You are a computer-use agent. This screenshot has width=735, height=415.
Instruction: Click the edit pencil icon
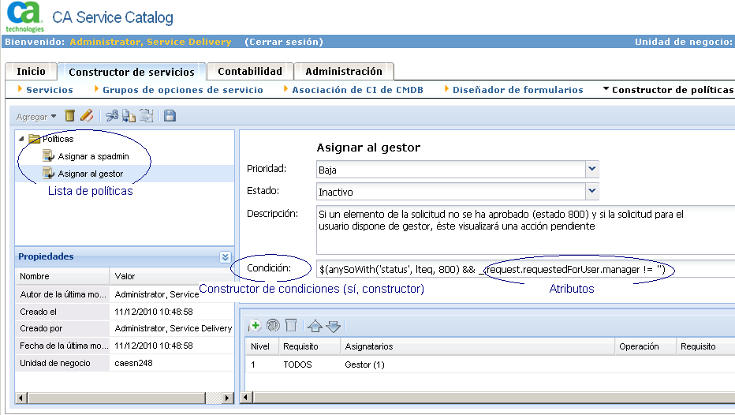(87, 116)
